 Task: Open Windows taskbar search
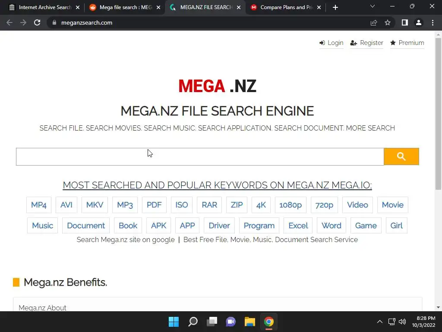click(193, 322)
